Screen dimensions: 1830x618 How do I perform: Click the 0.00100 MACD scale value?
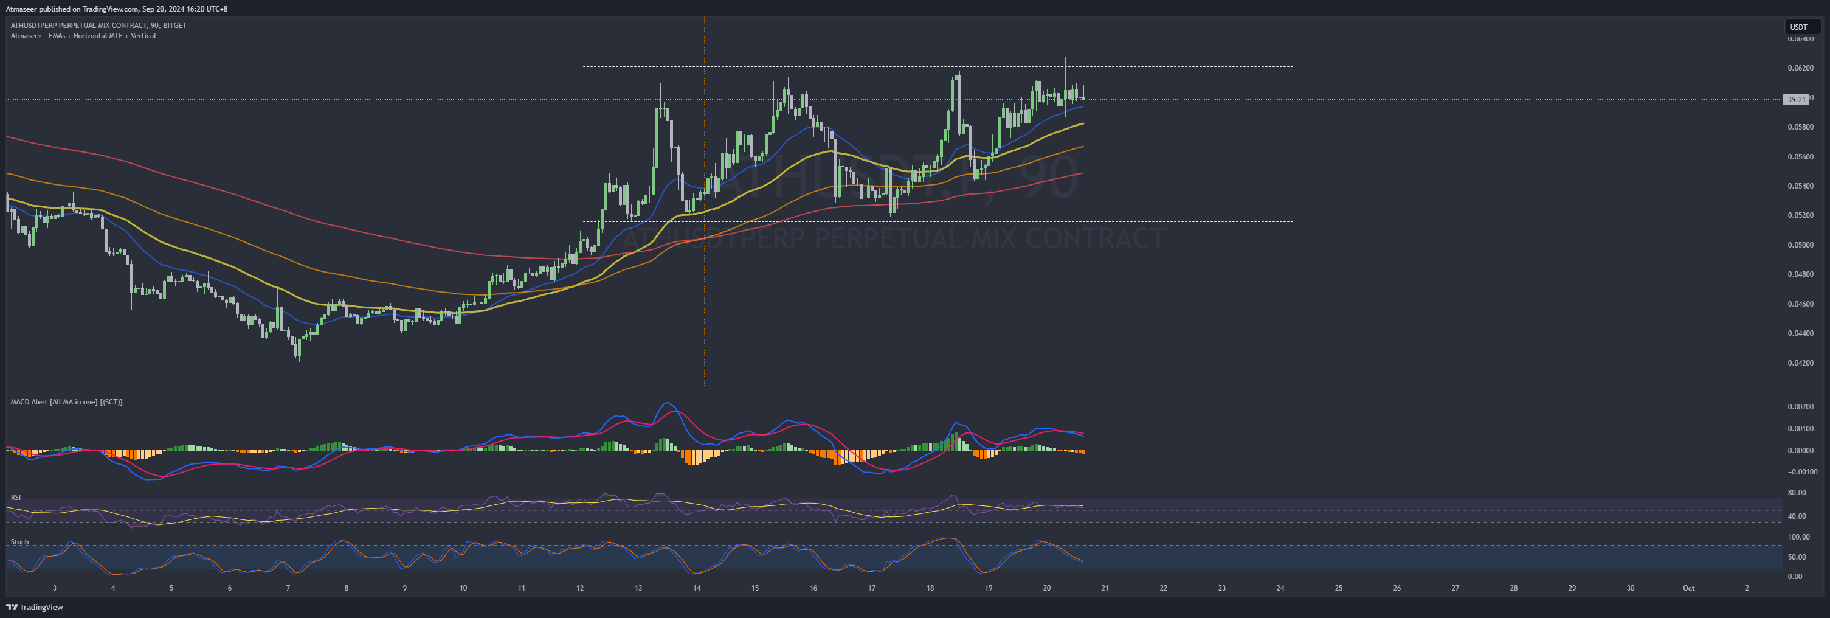(1800, 429)
